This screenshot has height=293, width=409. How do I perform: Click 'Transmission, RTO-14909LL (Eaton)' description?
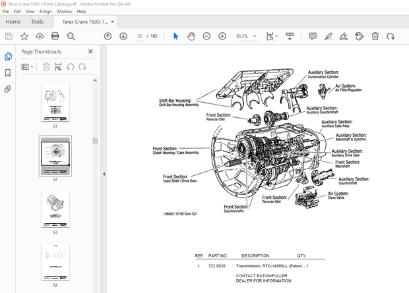(x=269, y=266)
